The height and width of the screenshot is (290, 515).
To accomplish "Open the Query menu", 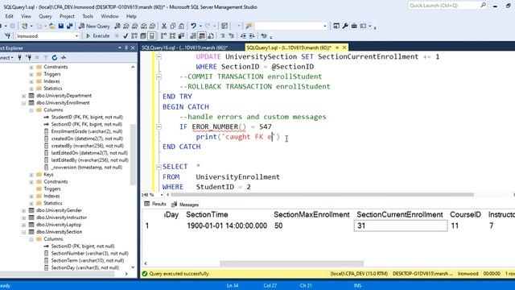I will click(45, 16).
